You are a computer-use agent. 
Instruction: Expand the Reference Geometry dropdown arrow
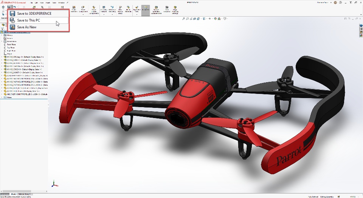pyautogui.click(x=112, y=15)
